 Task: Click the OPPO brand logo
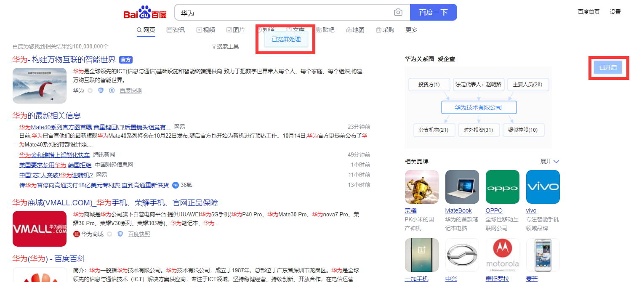(502, 187)
